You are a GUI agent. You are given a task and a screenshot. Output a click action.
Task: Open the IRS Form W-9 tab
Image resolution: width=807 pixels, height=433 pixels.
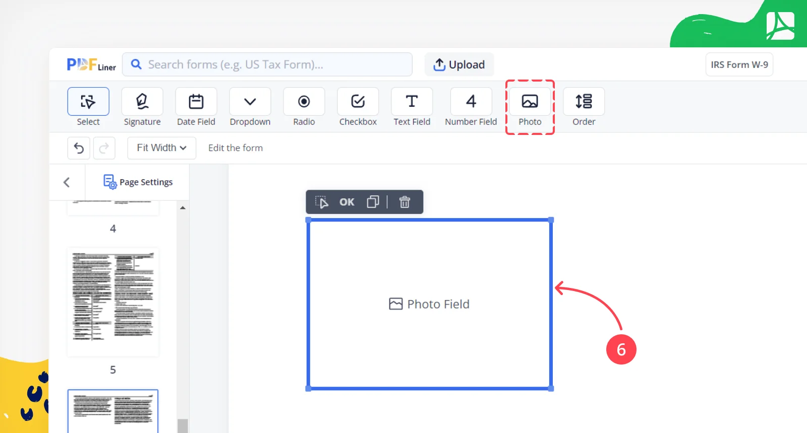(x=739, y=64)
